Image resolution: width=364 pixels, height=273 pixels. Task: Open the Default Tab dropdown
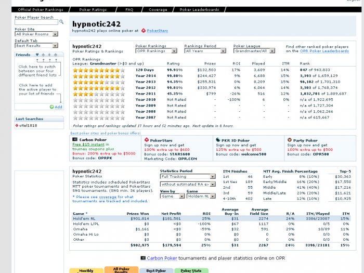click(x=36, y=46)
